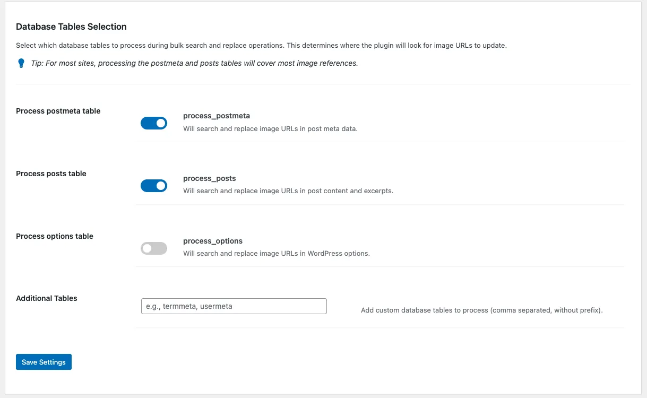This screenshot has height=398, width=647.
Task: Enable the process_options toggle switch
Action: point(154,248)
